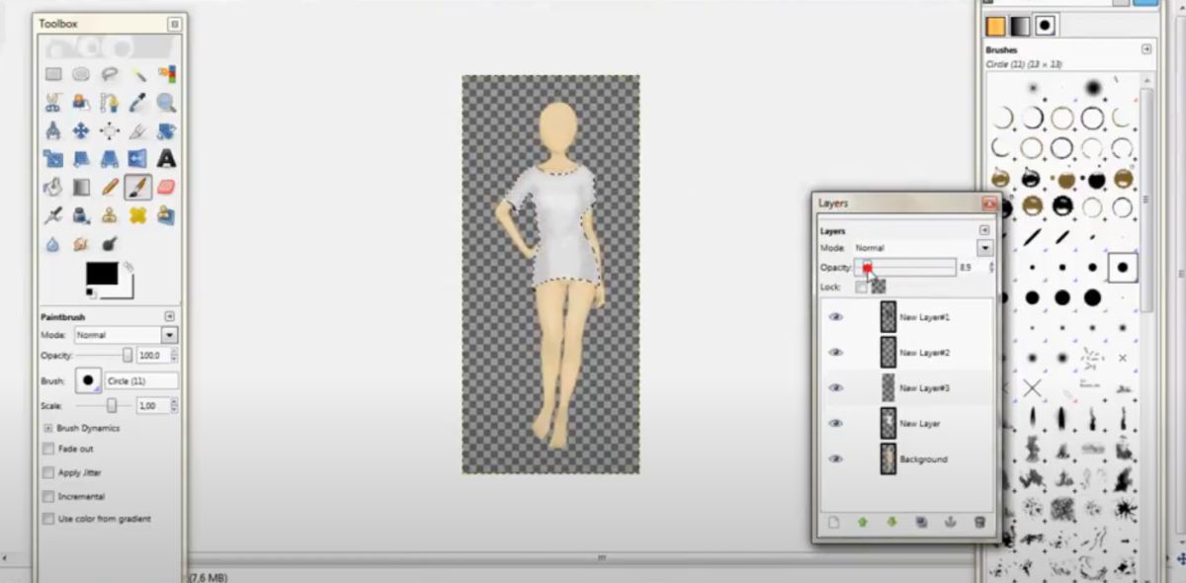Image resolution: width=1186 pixels, height=583 pixels.
Task: Create a new layer with the page icon
Action: [x=833, y=522]
